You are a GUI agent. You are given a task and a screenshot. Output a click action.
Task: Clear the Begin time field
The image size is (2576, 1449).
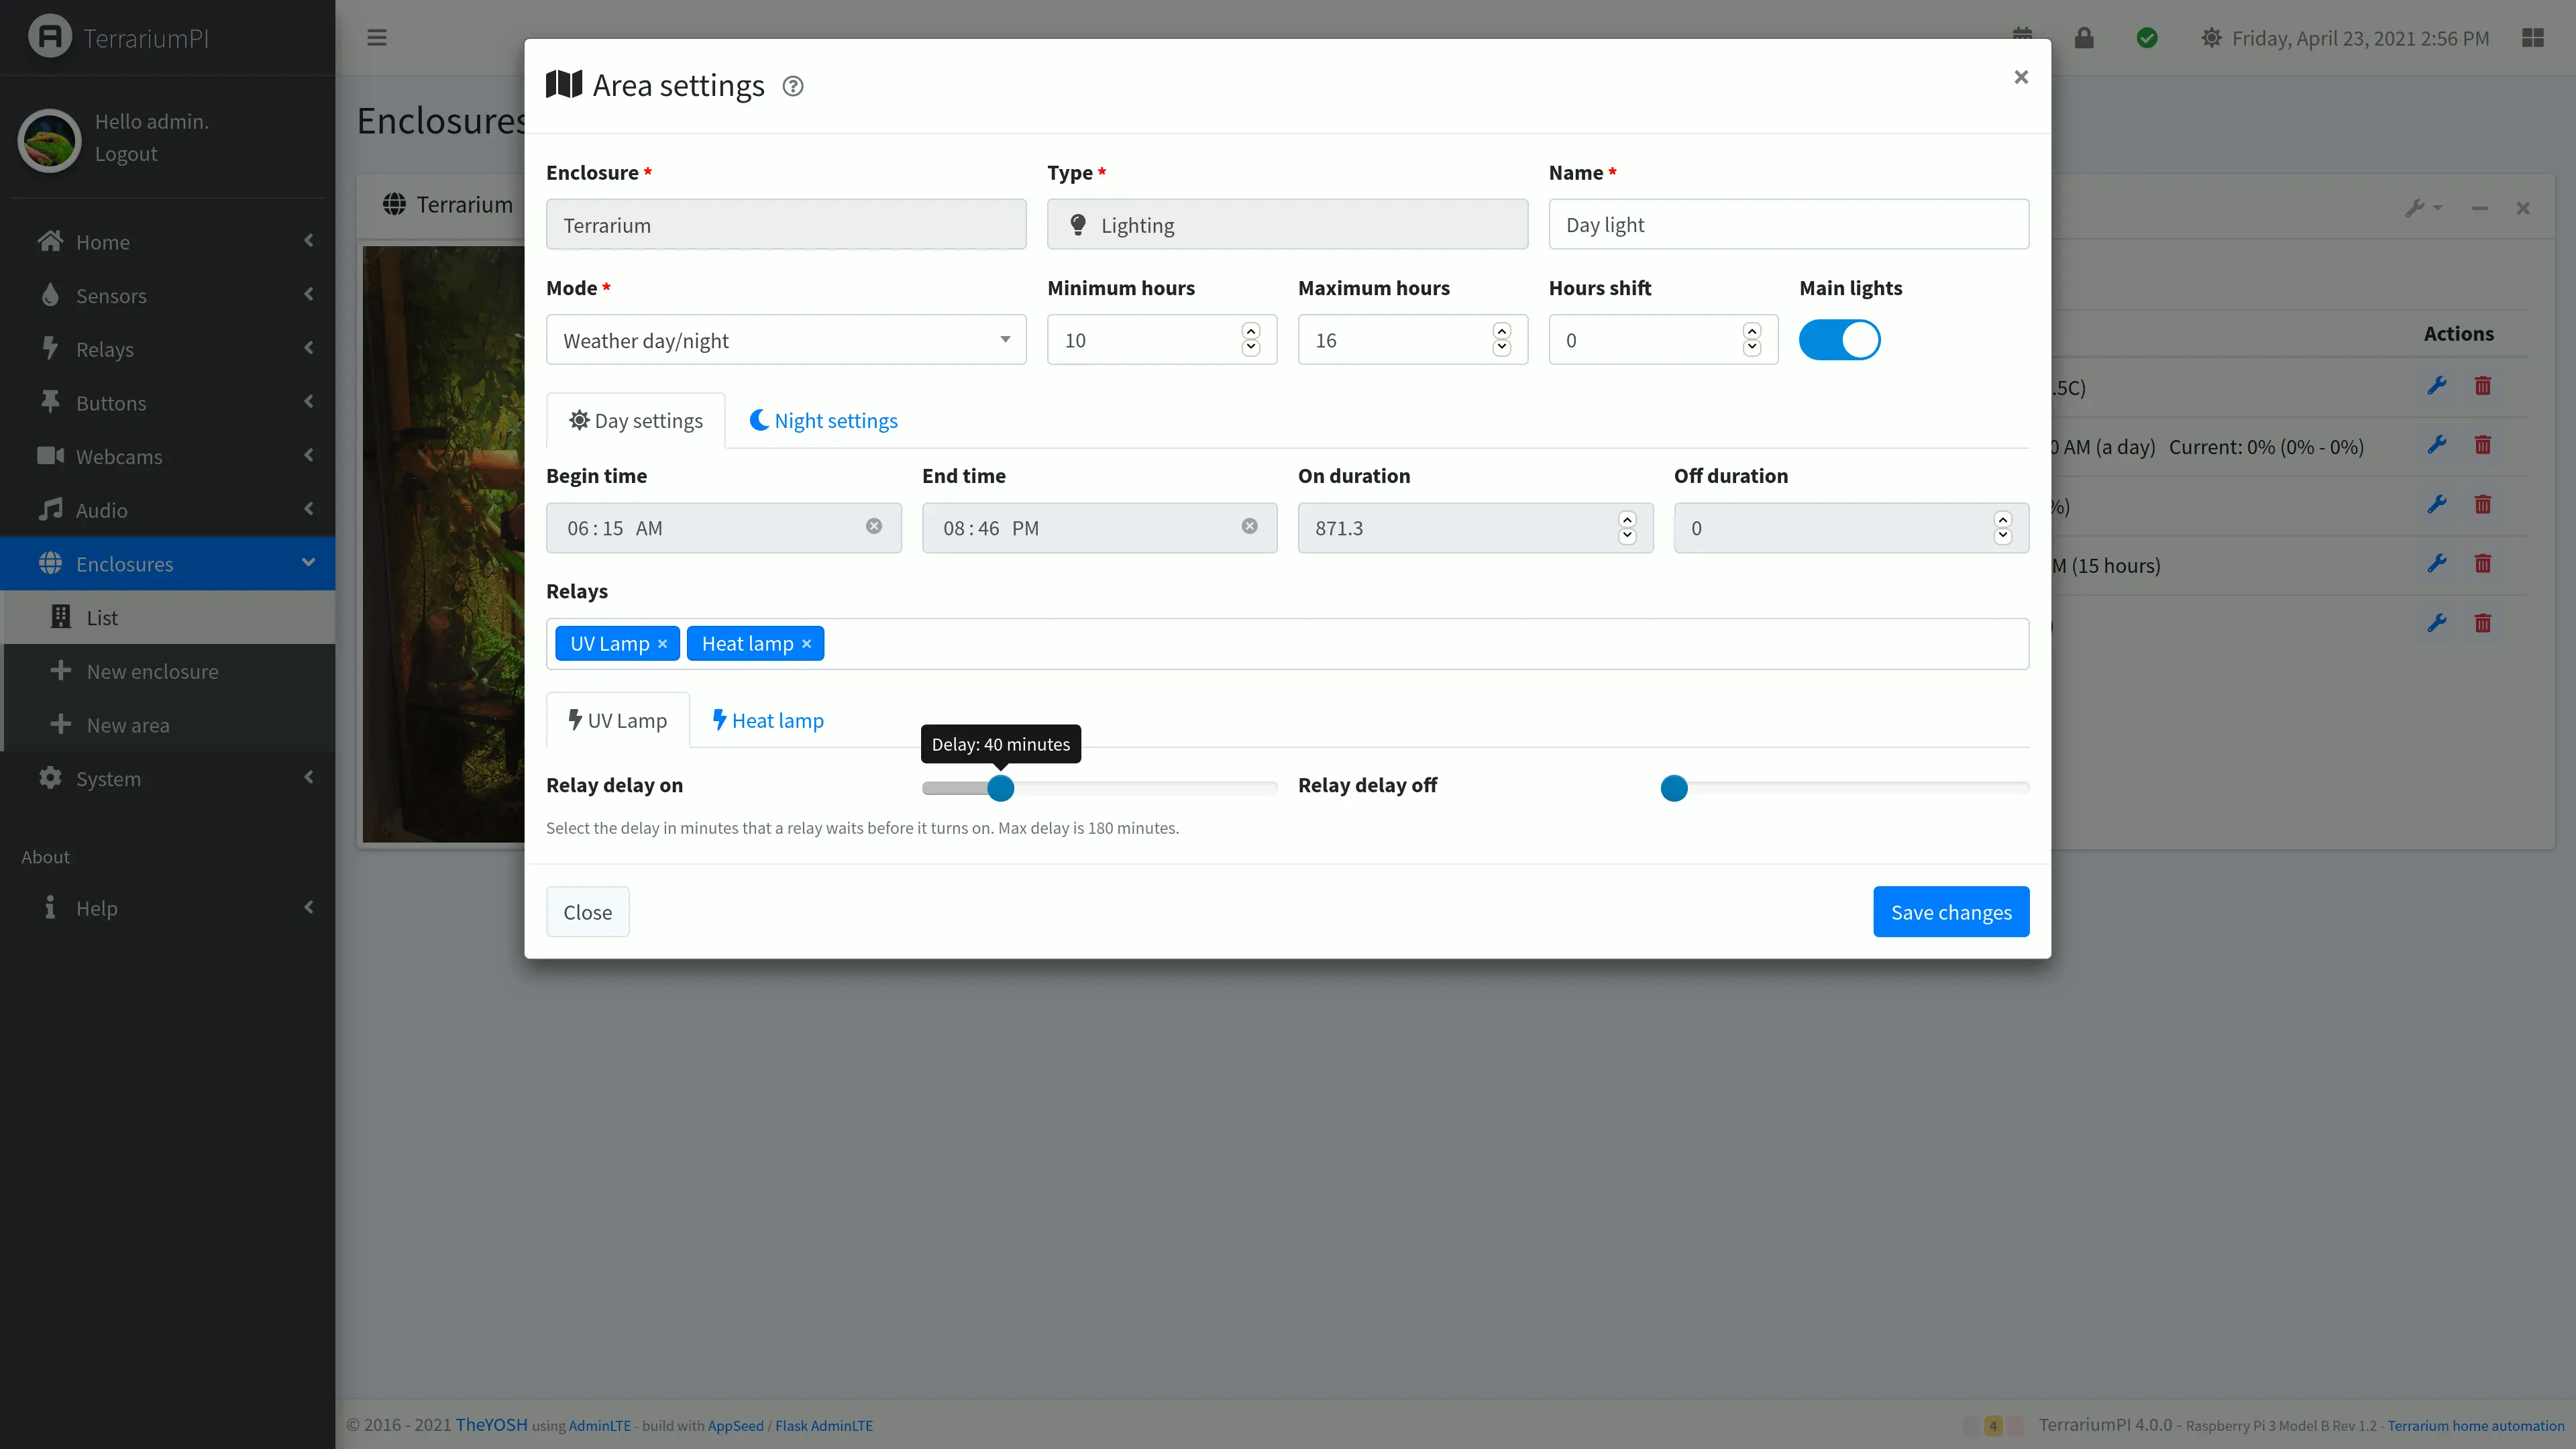tap(874, 527)
